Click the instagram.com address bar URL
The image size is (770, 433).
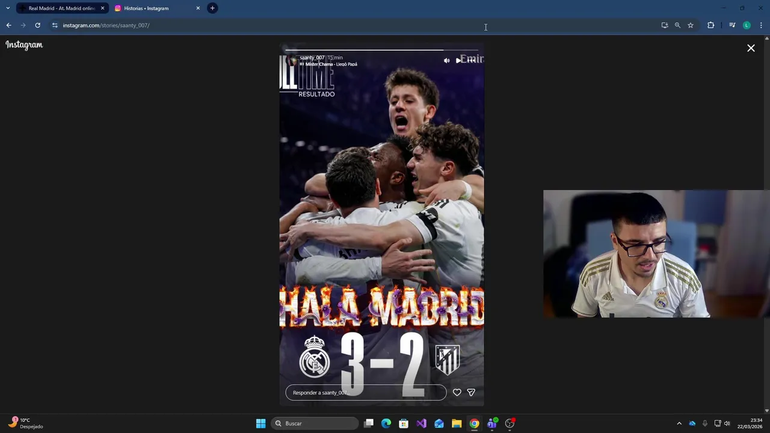coord(106,25)
